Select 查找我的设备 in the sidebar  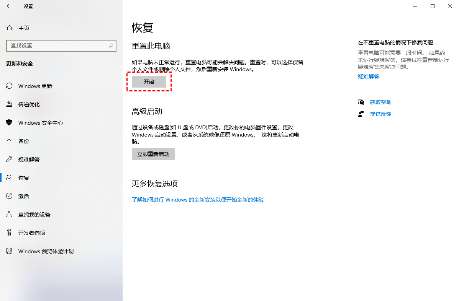pos(34,215)
